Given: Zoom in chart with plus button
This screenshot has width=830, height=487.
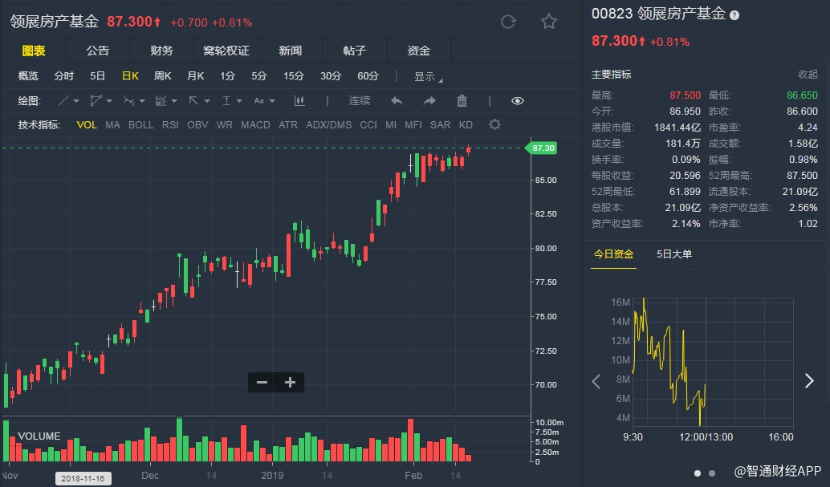Looking at the screenshot, I should (x=291, y=383).
